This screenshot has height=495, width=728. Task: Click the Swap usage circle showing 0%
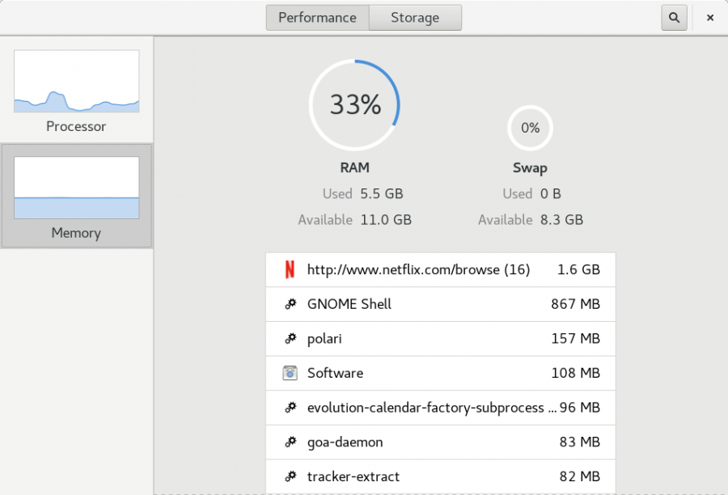530,127
